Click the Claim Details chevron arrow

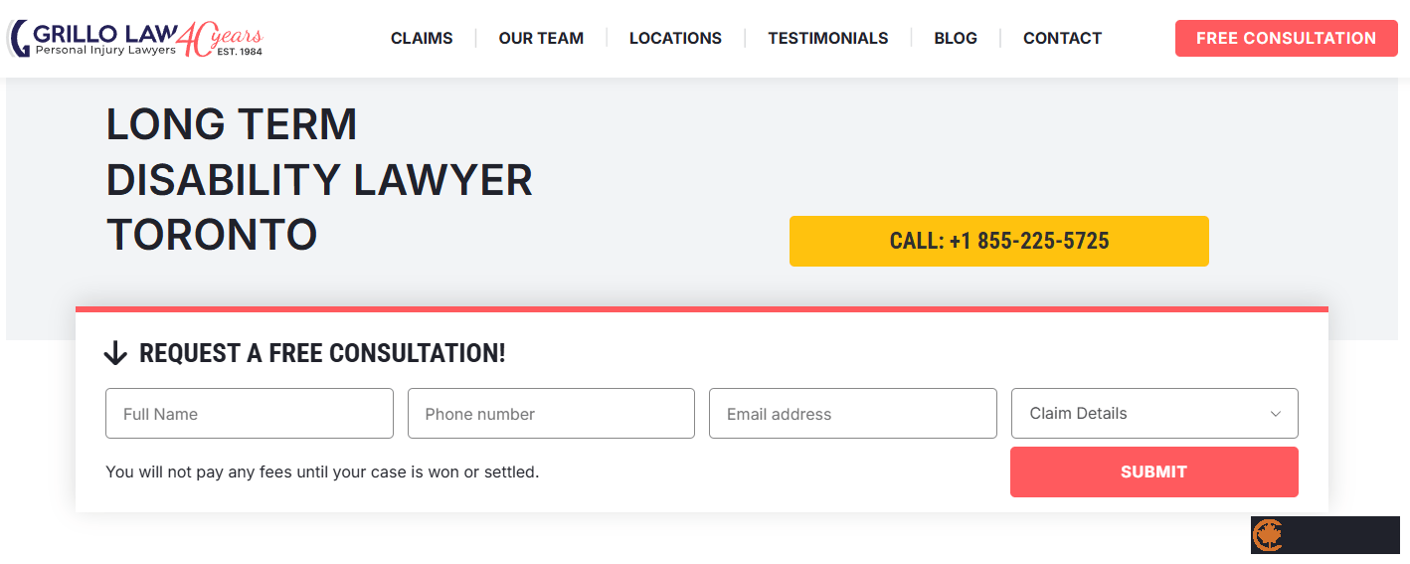point(1275,414)
